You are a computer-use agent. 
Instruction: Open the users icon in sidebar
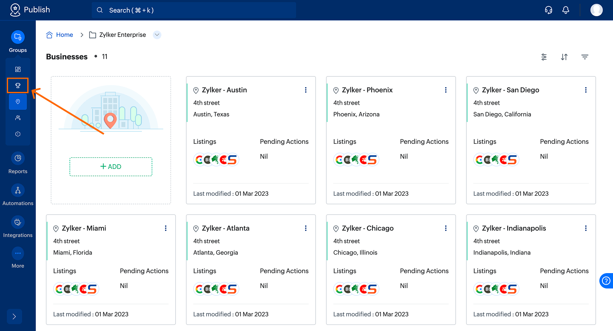17,118
